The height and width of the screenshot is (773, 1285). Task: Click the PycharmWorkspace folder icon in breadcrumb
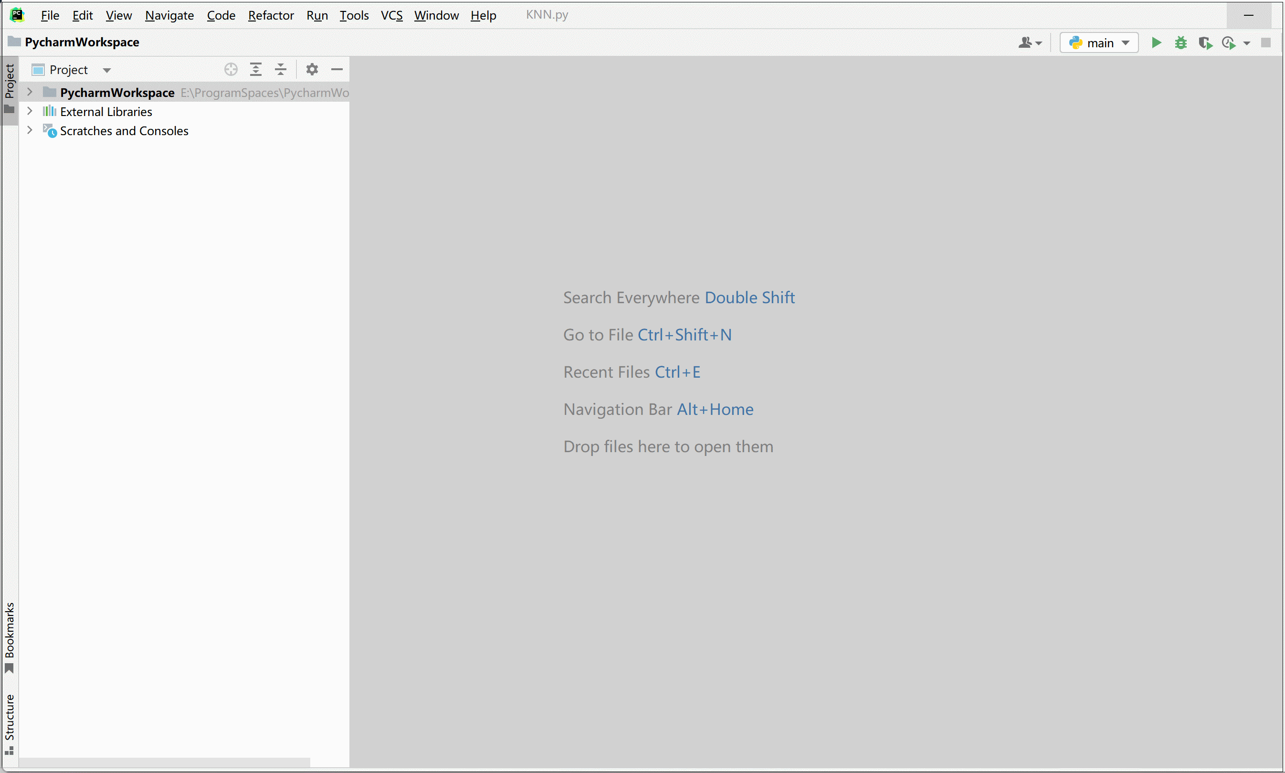tap(15, 42)
